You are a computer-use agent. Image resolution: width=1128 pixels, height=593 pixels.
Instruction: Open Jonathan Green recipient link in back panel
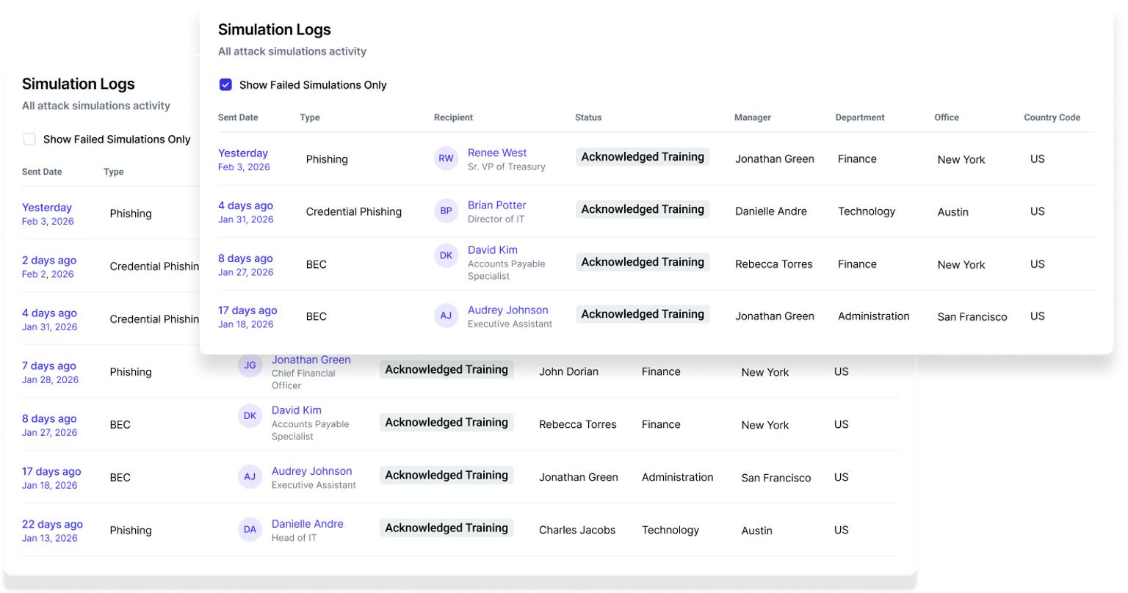(311, 360)
